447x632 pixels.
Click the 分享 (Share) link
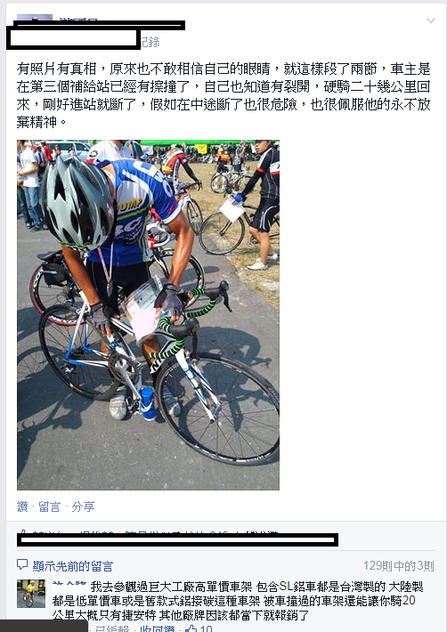(x=83, y=506)
